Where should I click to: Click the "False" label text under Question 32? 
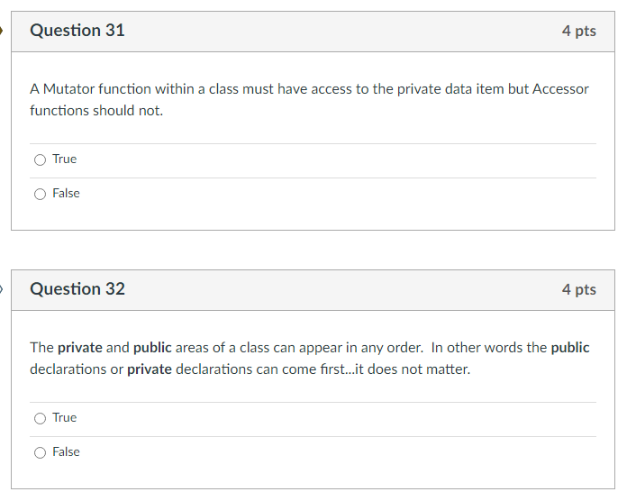[x=66, y=452]
